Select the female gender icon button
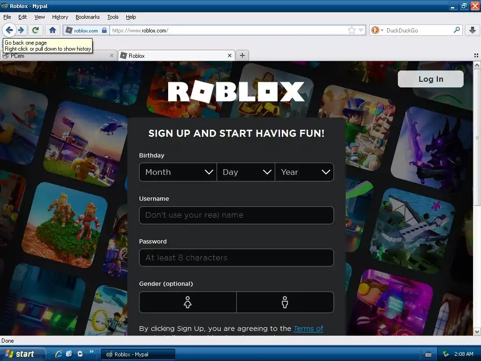Viewport: 481px width, 361px height. [x=188, y=302]
